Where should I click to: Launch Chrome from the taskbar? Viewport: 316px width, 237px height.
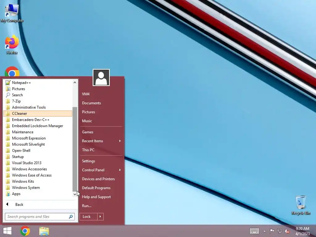point(25,231)
